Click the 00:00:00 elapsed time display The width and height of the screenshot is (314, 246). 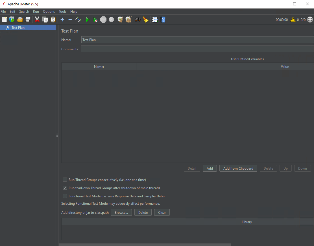pyautogui.click(x=282, y=20)
